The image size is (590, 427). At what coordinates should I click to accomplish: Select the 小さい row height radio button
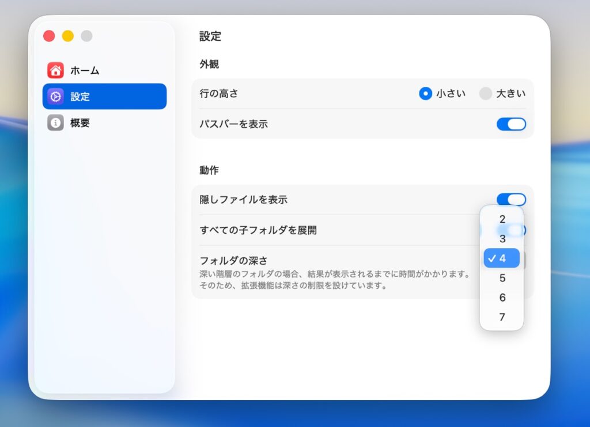pos(425,93)
